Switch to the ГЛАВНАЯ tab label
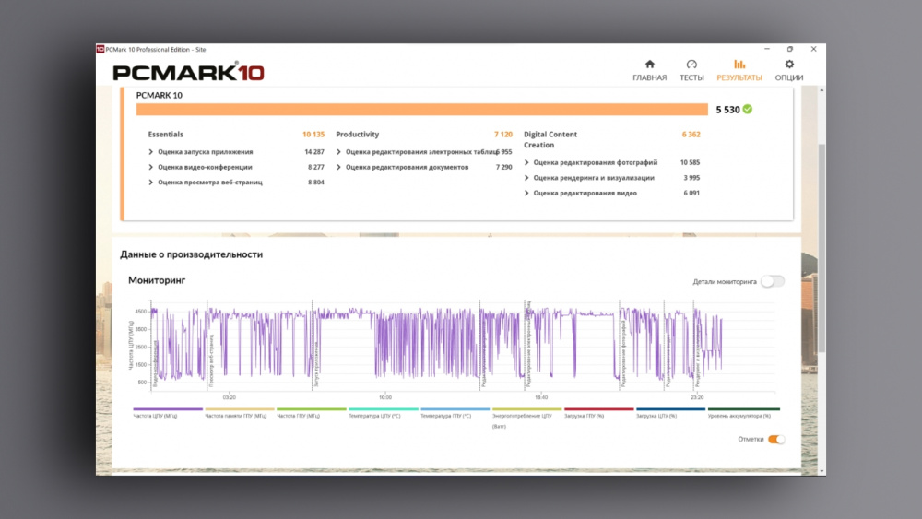This screenshot has height=519, width=922. [x=649, y=77]
